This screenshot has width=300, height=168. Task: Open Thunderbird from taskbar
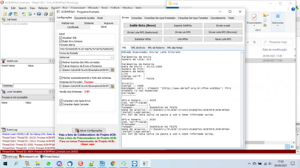pyautogui.click(x=70, y=164)
